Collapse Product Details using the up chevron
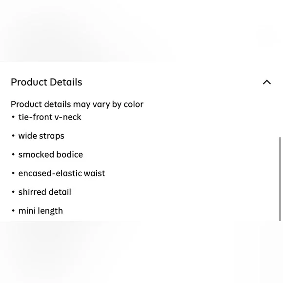The image size is (283, 283). coord(267,82)
